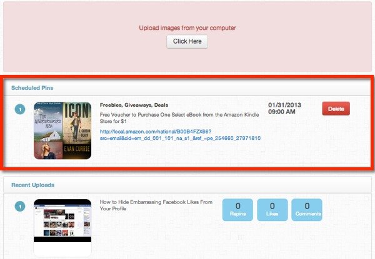Select the Facebook Likes upload thumbnail
This screenshot has height=259, width=375.
(x=62, y=228)
